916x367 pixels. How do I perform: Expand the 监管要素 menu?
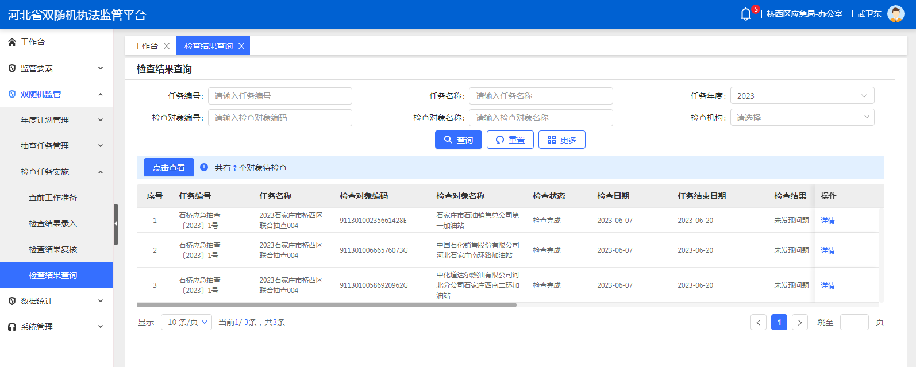pyautogui.click(x=101, y=68)
